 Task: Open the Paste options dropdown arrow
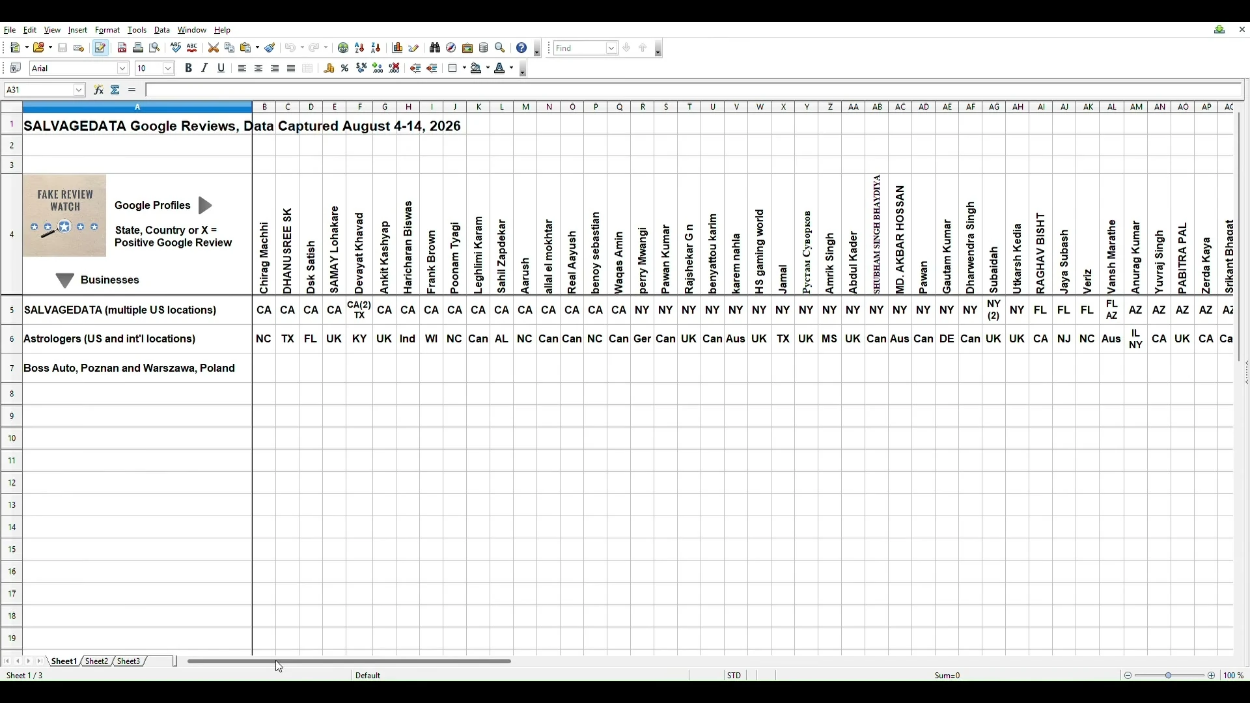[x=257, y=48]
